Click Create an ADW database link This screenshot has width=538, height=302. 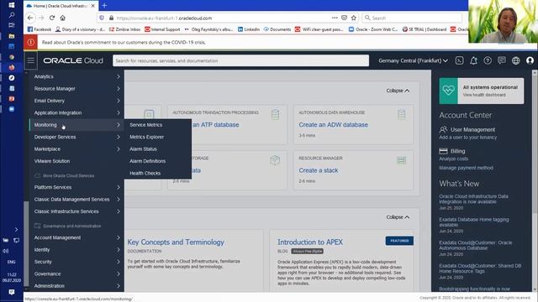click(333, 125)
